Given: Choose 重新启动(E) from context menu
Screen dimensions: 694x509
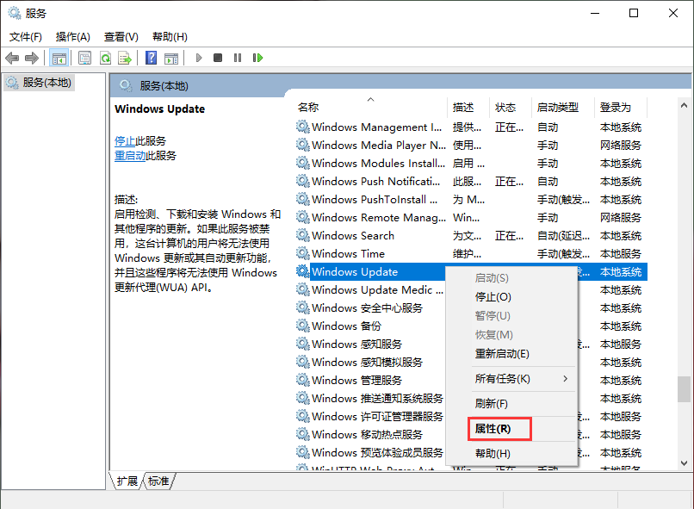Looking at the screenshot, I should click(x=502, y=354).
